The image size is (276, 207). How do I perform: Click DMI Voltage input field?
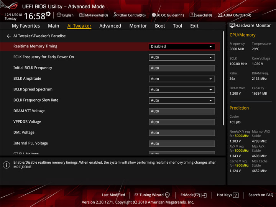182,133
